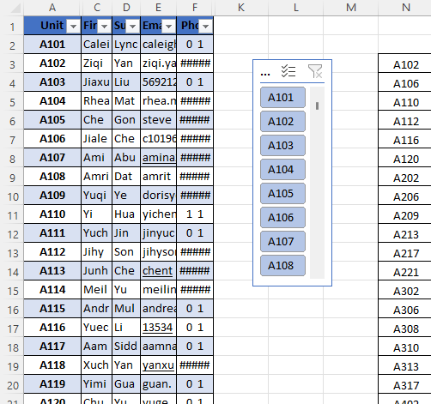Select column K header

(241, 8)
